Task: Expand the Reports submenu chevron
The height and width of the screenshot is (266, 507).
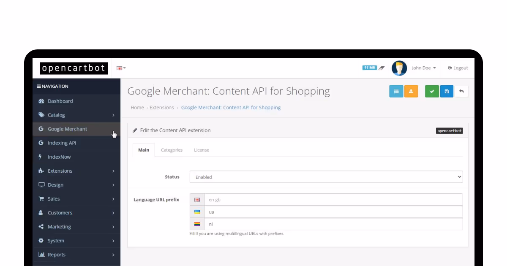Action: coord(113,255)
